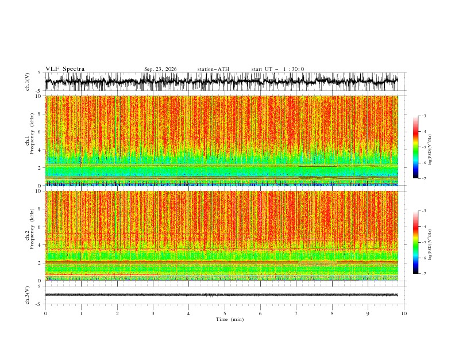Click the station=ATH label
This screenshot has height=352, width=455.
click(213, 69)
